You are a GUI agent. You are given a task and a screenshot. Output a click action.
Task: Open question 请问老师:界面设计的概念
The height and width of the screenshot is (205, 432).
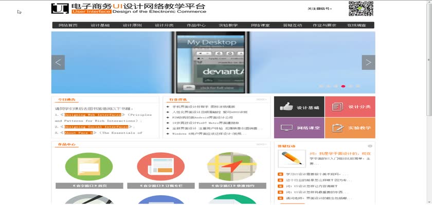pyautogui.click(x=319, y=198)
